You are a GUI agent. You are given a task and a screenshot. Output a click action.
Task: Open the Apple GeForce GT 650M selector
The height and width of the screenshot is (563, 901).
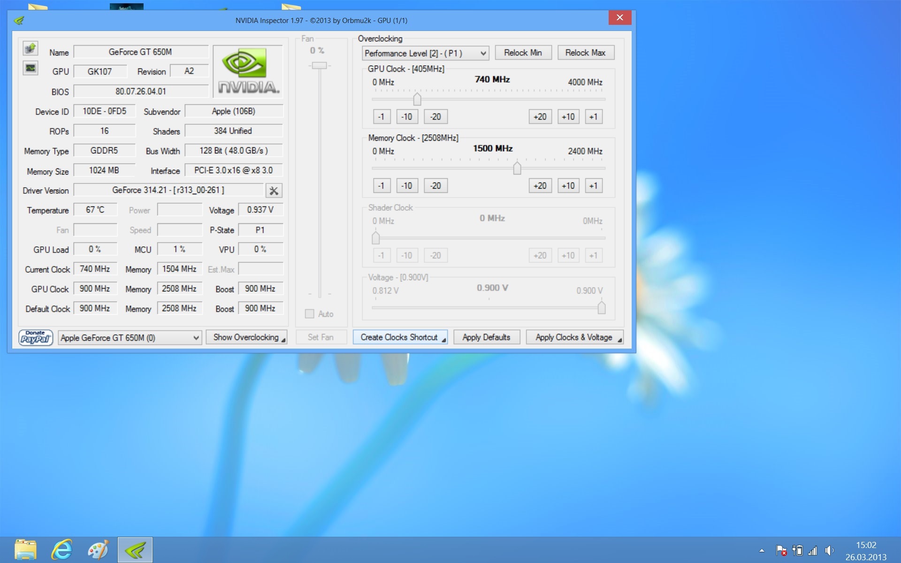coord(130,338)
